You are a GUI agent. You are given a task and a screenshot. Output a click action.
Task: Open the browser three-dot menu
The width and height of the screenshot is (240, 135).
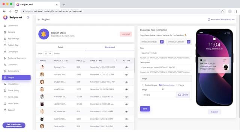coord(236,11)
